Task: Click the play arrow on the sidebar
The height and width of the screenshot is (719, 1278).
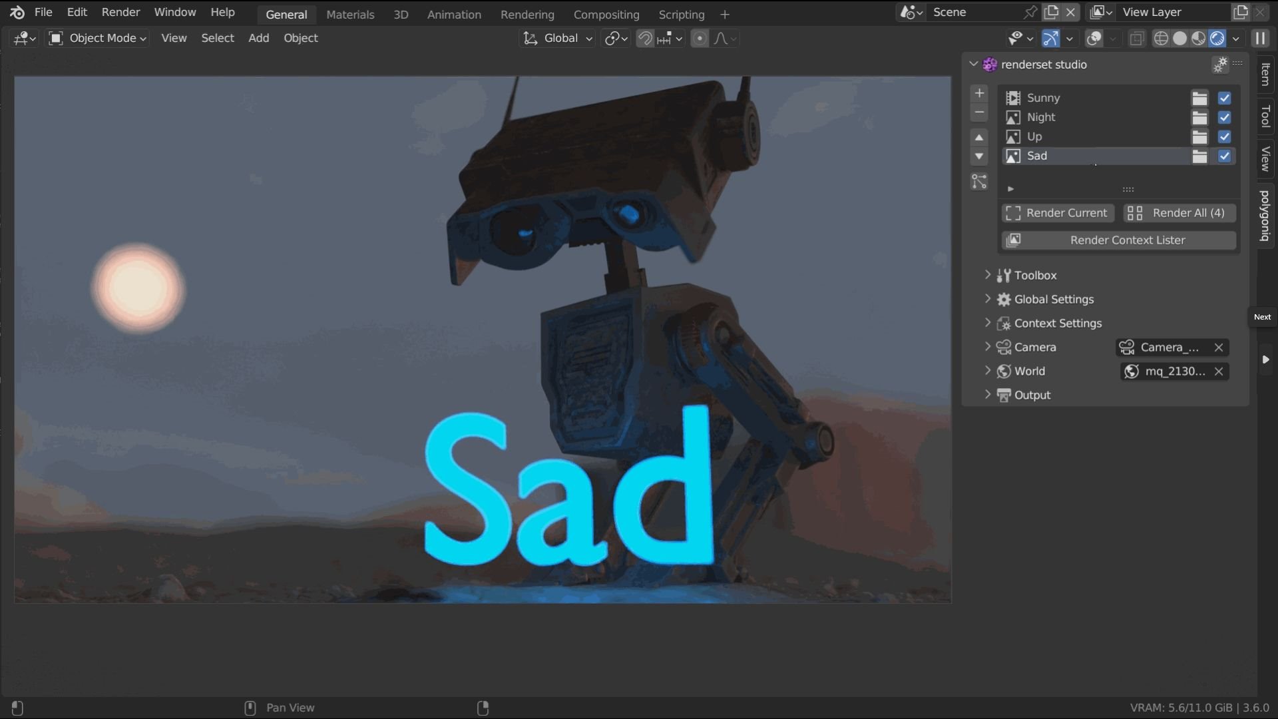Action: 1265,359
